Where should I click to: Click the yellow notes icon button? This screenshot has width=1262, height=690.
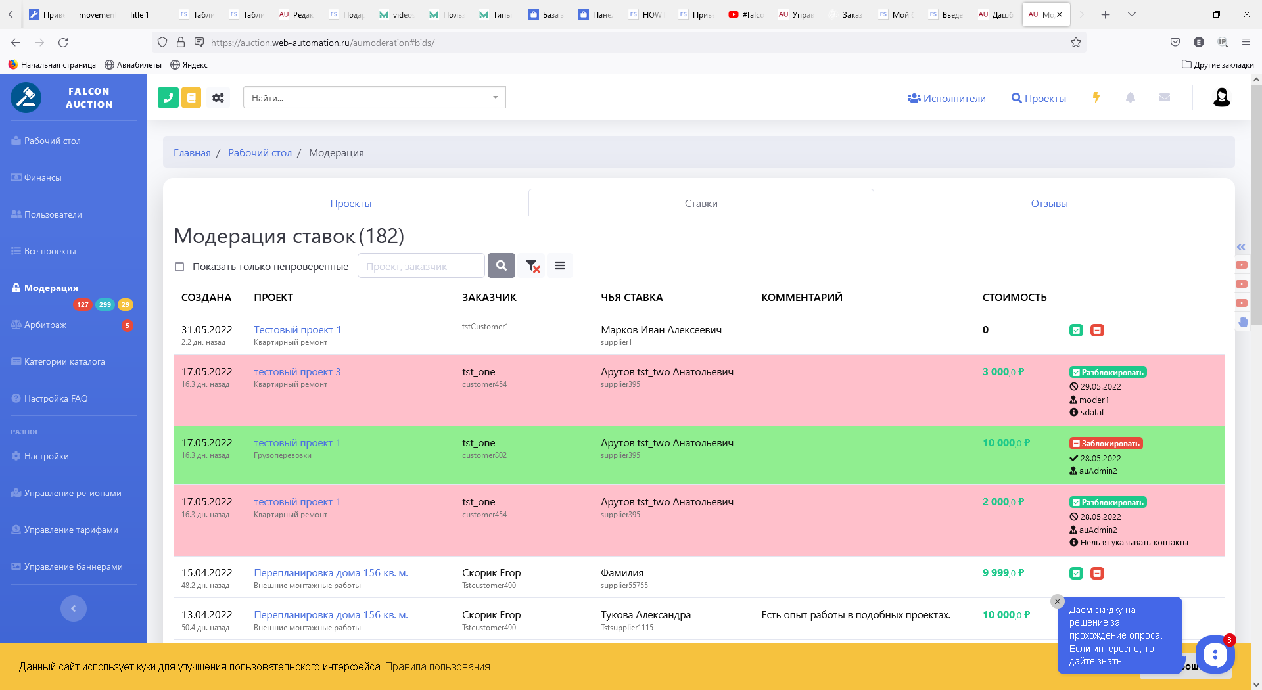coord(191,98)
